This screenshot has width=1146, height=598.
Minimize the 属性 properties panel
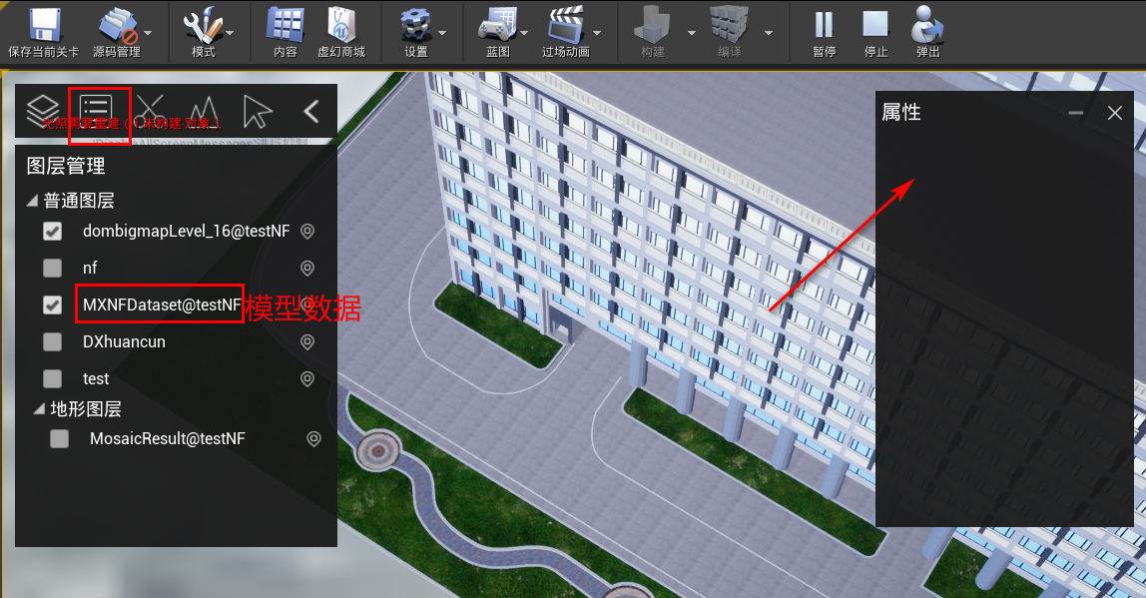point(1076,113)
